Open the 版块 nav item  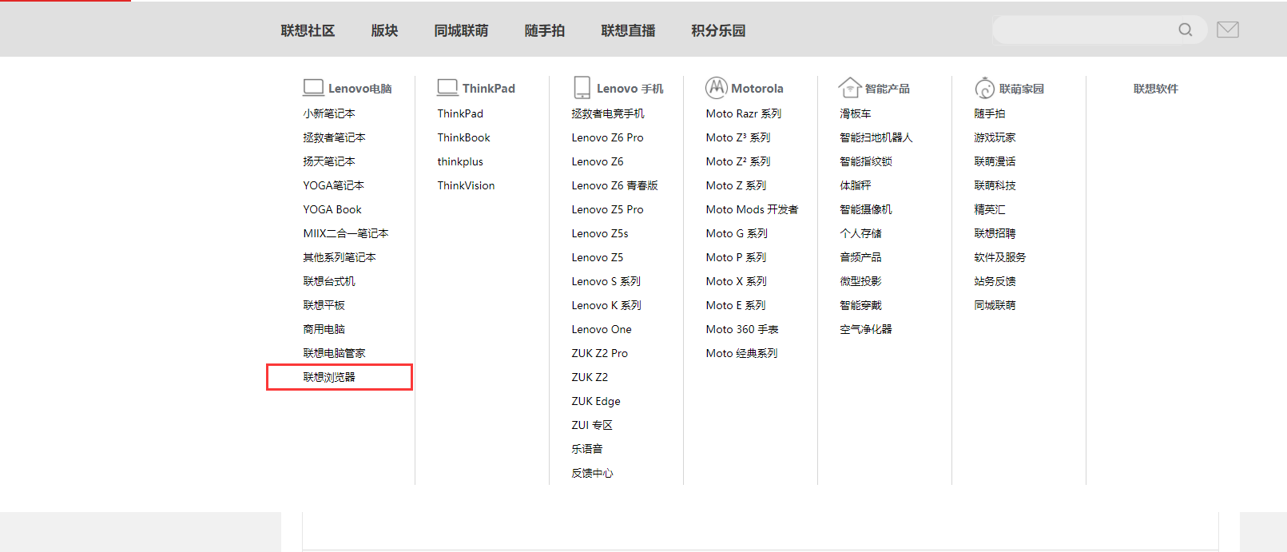point(384,30)
